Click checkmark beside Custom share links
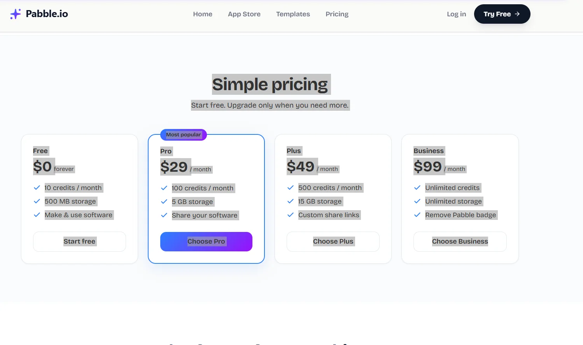This screenshot has height=345, width=583. tap(291, 215)
